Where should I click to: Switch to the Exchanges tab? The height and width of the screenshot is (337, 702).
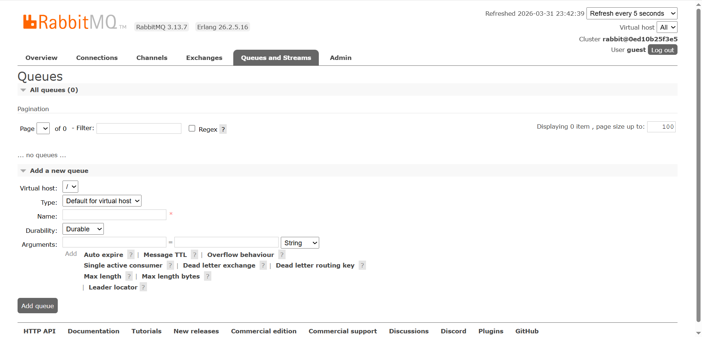pyautogui.click(x=204, y=58)
